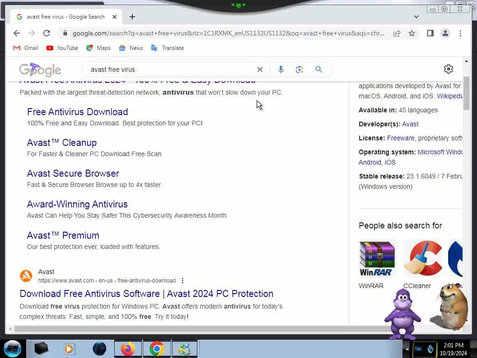Viewport: 477px width, 358px height.
Task: Select the avast free virus tab
Action: pyautogui.click(x=65, y=17)
